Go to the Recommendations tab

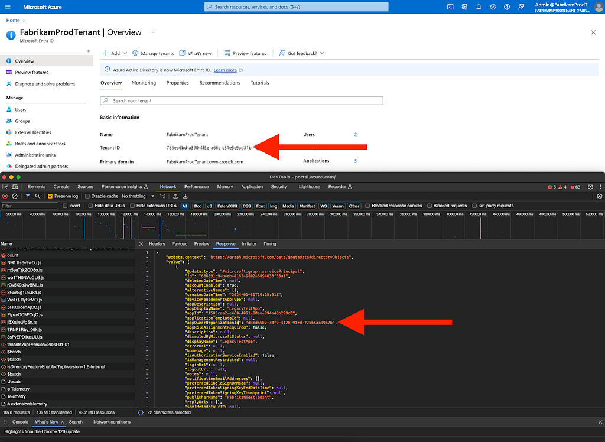pos(220,83)
